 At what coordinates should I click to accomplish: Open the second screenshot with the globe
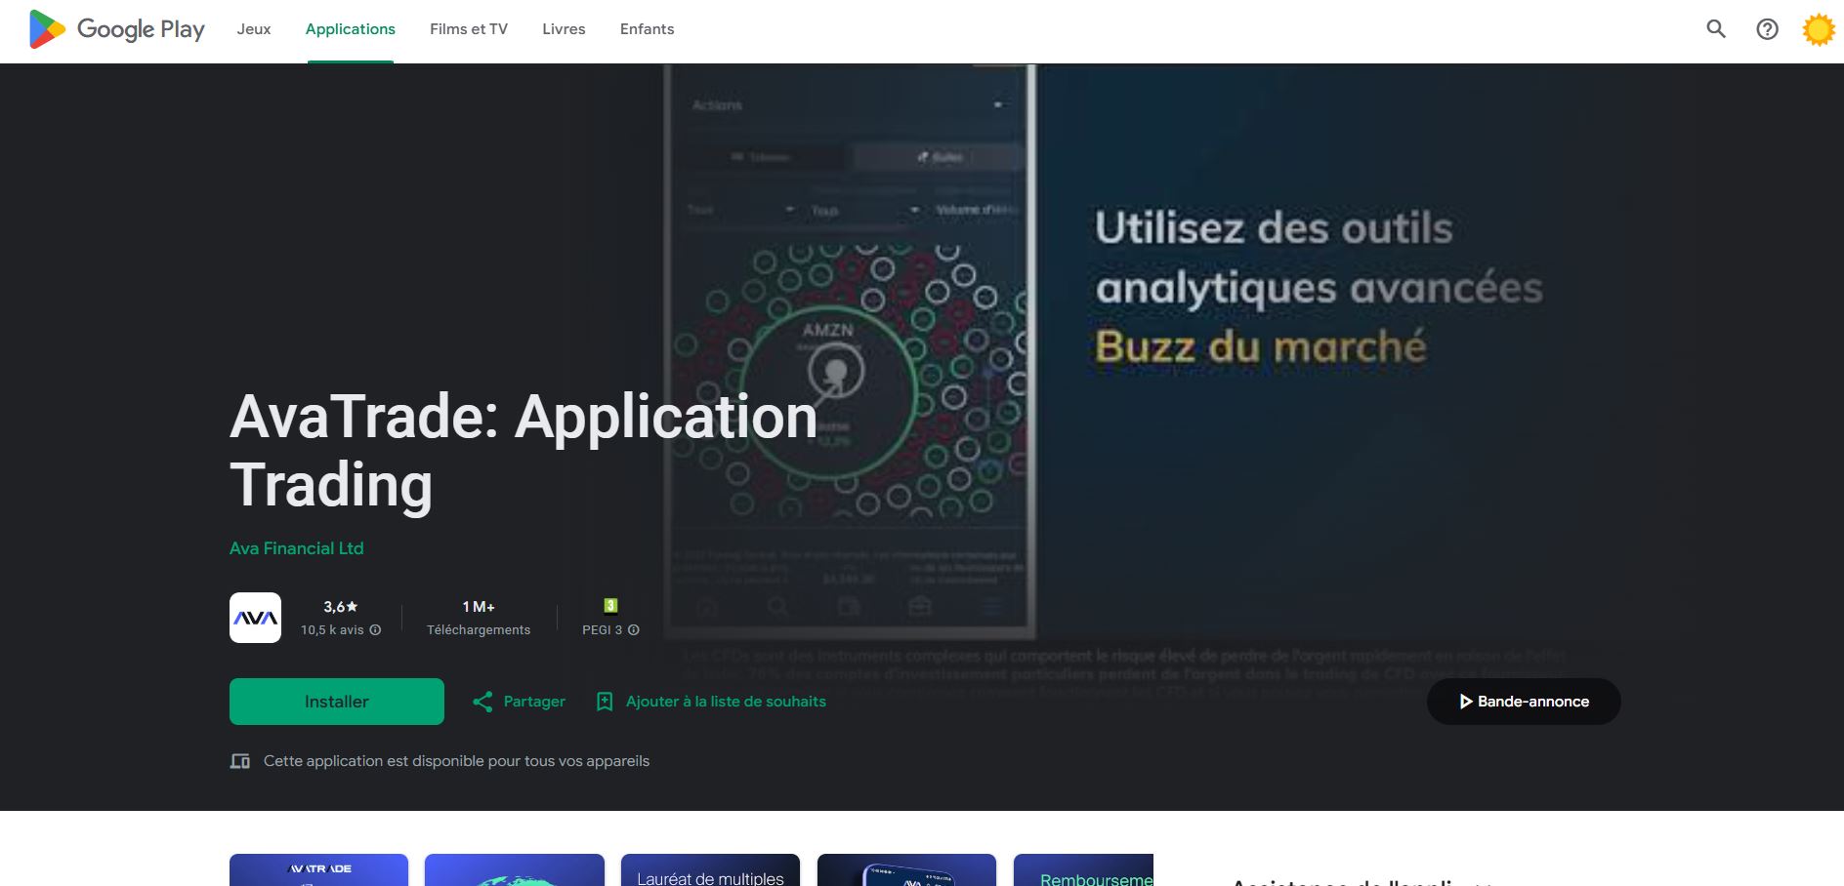515,869
